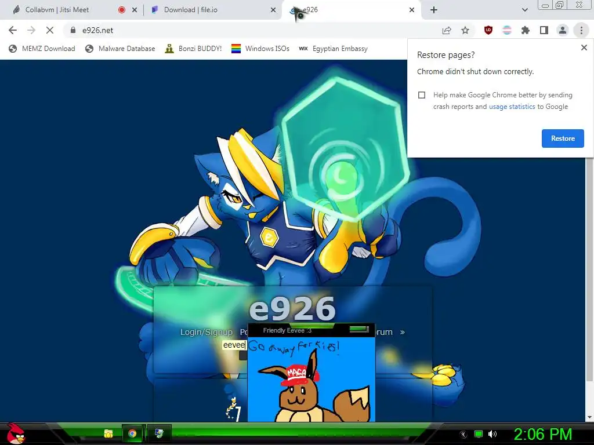The height and width of the screenshot is (445, 594).
Task: Open the share page icon in address bar
Action: pos(447,30)
